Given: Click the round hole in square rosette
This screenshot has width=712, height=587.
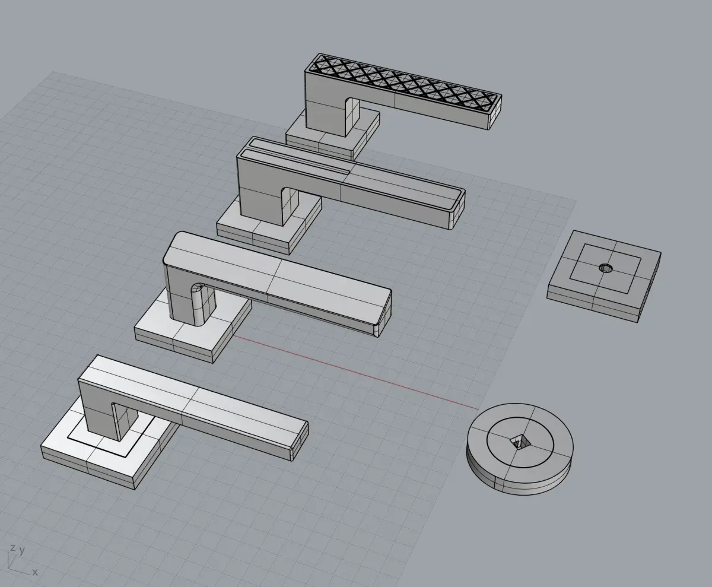Looking at the screenshot, I should [605, 268].
